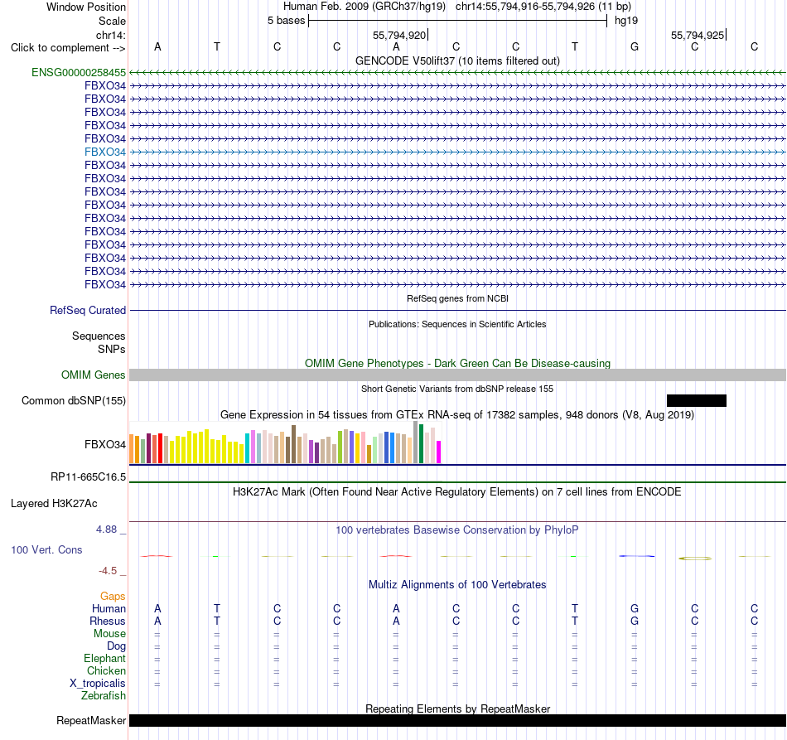The height and width of the screenshot is (740, 787).
Task: Click the 'Rhesus' species label
Action: click(x=108, y=621)
